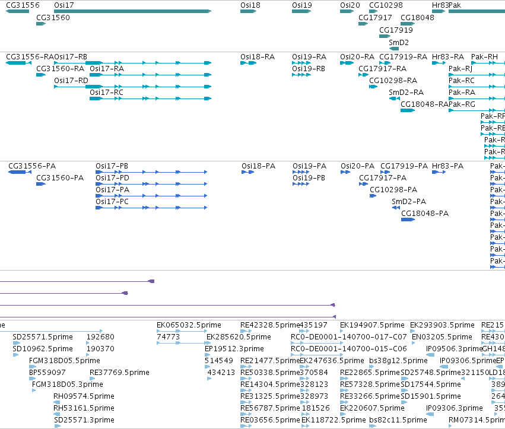This screenshot has width=505, height=429.
Task: Open EST EK194907.5prime
Action: point(372,325)
